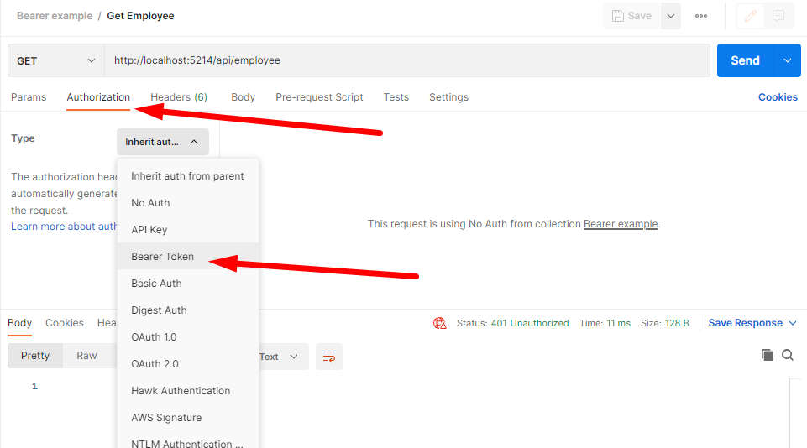The height and width of the screenshot is (448, 807).
Task: Open the Pre-request Script tab
Action: click(x=319, y=97)
